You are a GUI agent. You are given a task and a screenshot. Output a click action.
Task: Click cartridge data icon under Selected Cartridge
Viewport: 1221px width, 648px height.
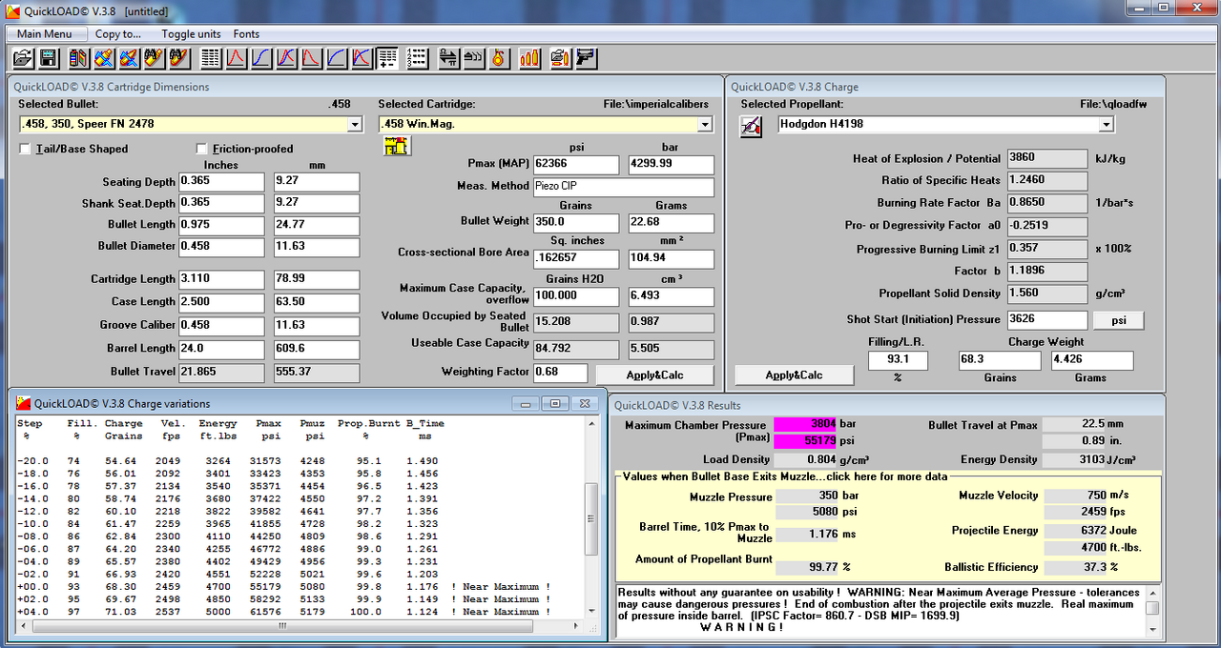coord(396,146)
